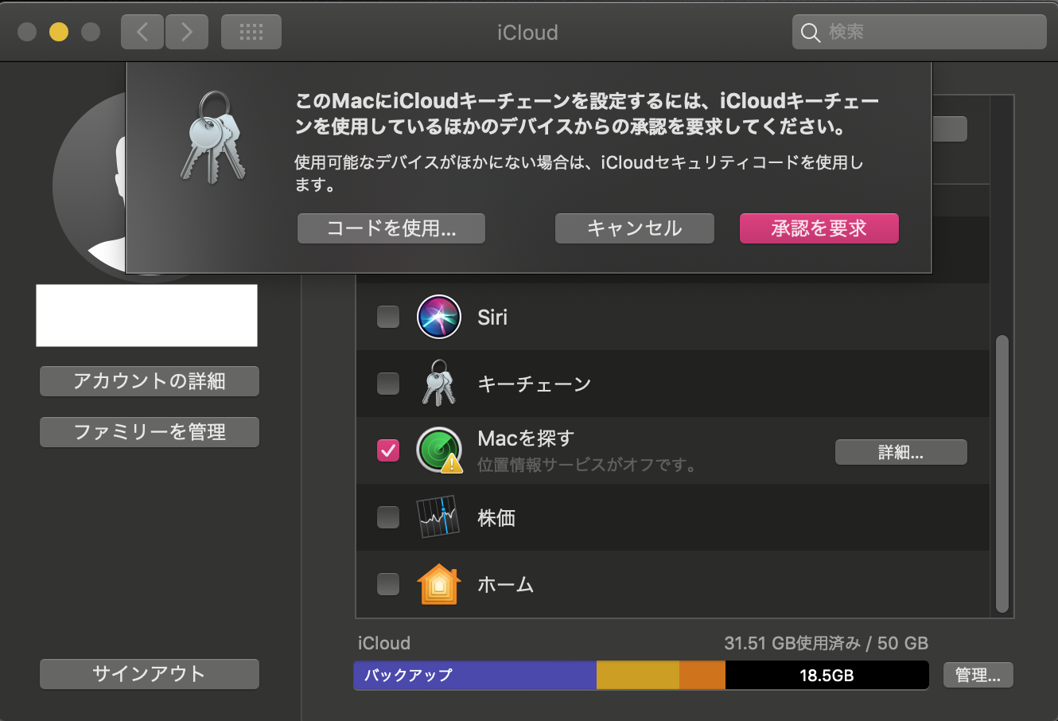
Task: Uncheck the Macを探す checkbox
Action: (x=388, y=450)
